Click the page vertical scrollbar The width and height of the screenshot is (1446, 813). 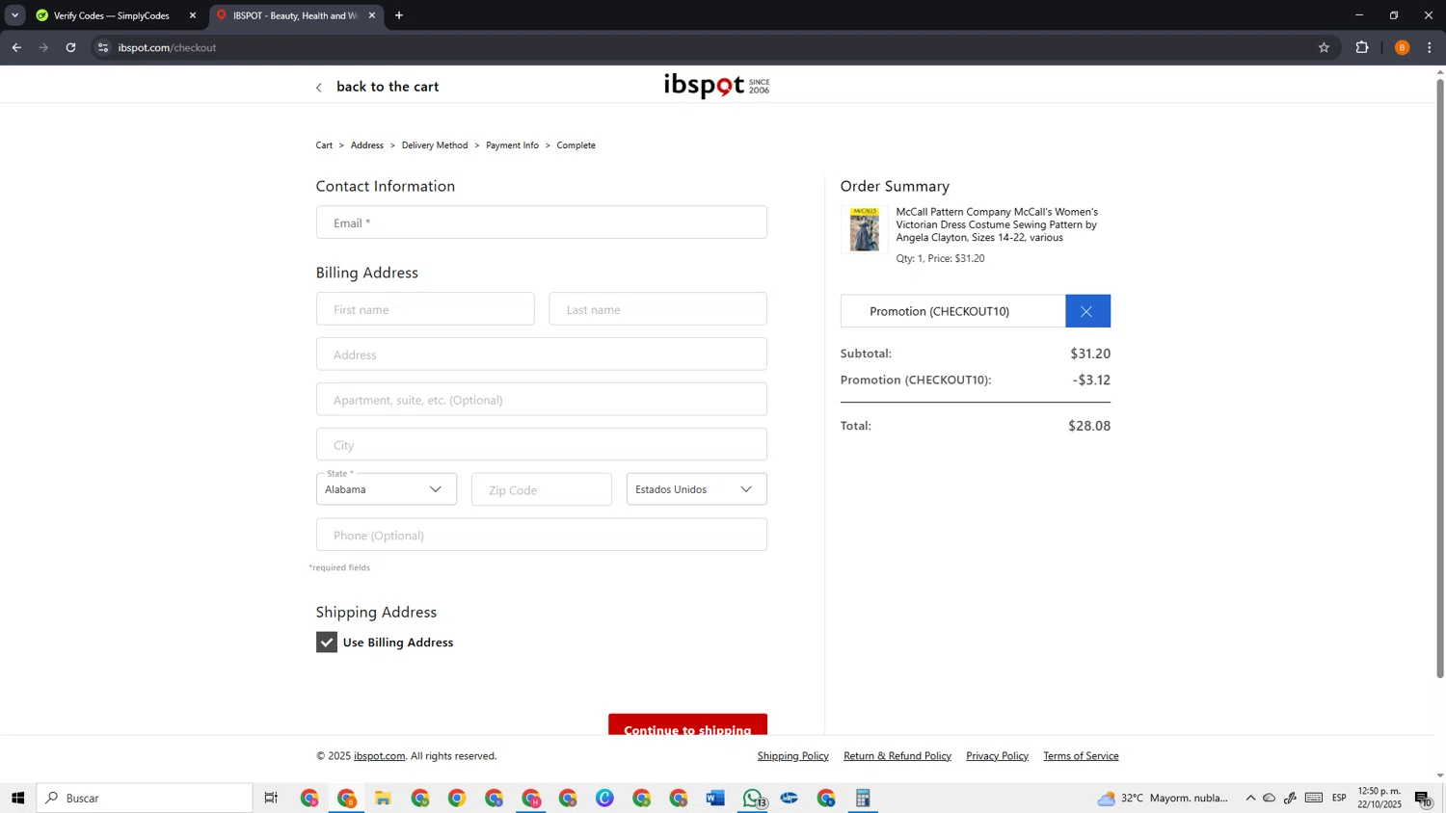[x=1440, y=378]
